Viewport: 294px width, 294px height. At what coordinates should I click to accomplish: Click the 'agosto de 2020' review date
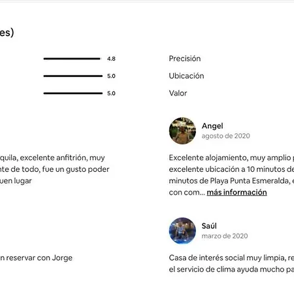[x=225, y=136]
